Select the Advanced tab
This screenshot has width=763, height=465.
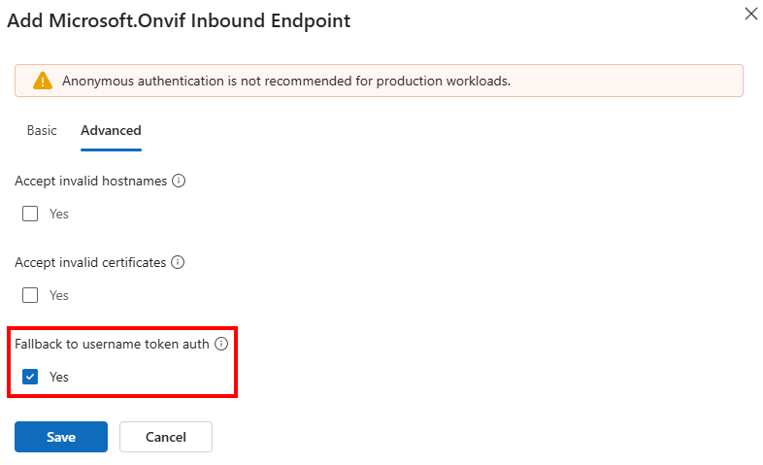point(111,130)
